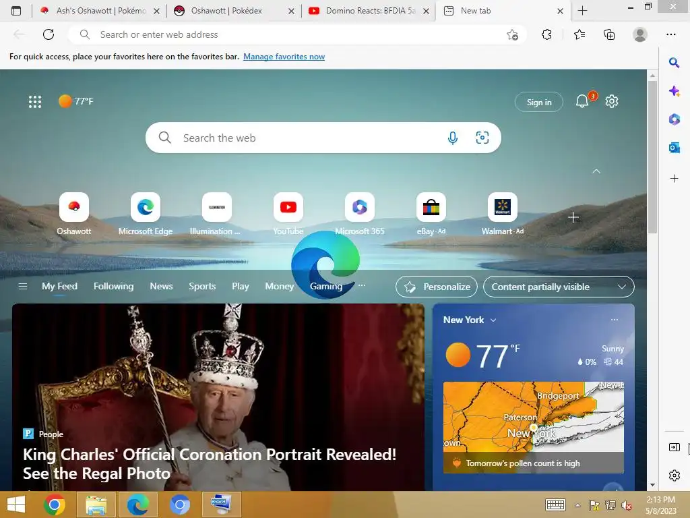Start voice search with microphone icon

click(x=452, y=138)
